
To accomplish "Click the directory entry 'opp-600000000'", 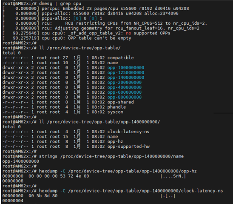I will (125, 92).
